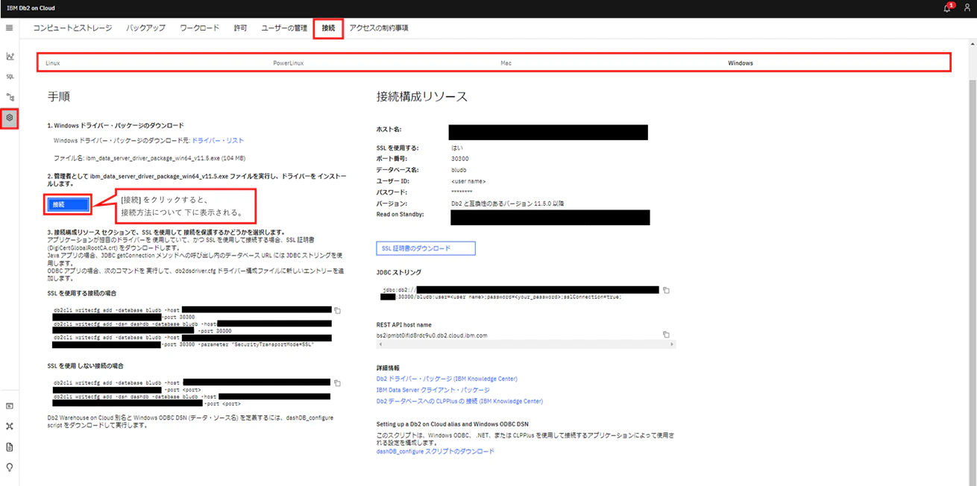Click the blue 接続 button
The width and height of the screenshot is (977, 486).
68,203
